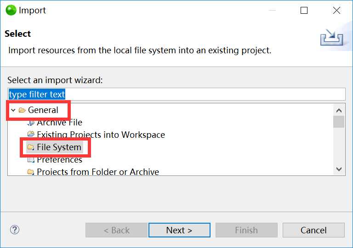The width and height of the screenshot is (353, 248).
Task: Open help via the question mark icon
Action: [15, 230]
